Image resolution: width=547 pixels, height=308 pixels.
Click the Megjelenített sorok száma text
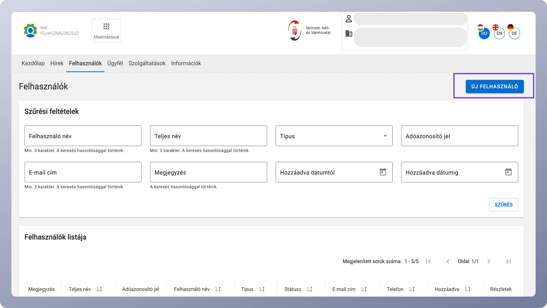[x=372, y=261]
